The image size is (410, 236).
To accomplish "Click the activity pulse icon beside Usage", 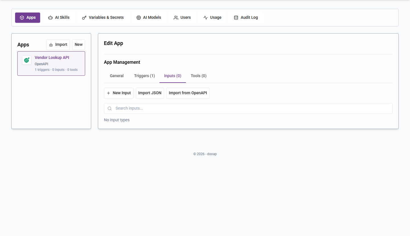I will tap(206, 18).
